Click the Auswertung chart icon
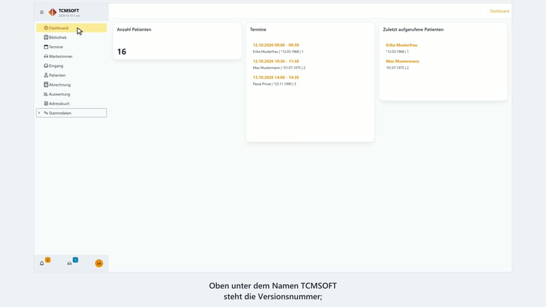 click(x=46, y=94)
